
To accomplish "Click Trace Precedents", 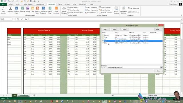I will pyautogui.click(x=91, y=7).
